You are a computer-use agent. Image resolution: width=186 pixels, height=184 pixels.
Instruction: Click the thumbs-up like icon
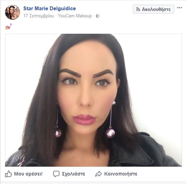8,174
